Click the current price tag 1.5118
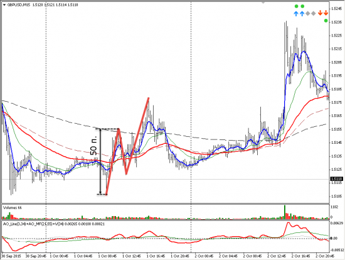 coord(337,179)
